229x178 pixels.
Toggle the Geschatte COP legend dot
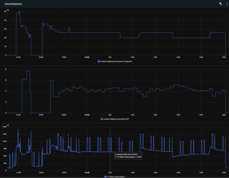(x=102, y=119)
